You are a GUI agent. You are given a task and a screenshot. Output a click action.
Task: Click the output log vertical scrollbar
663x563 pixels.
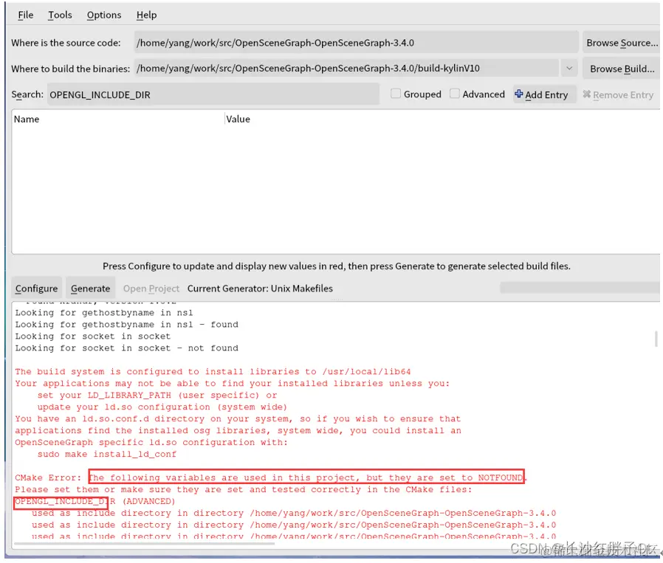656,339
